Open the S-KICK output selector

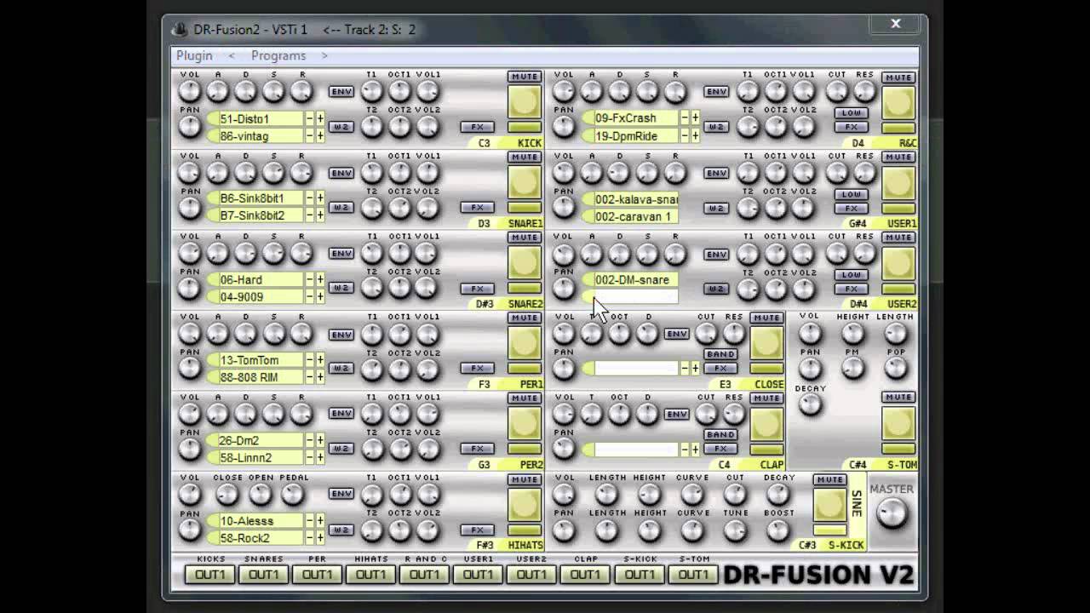[x=640, y=575]
